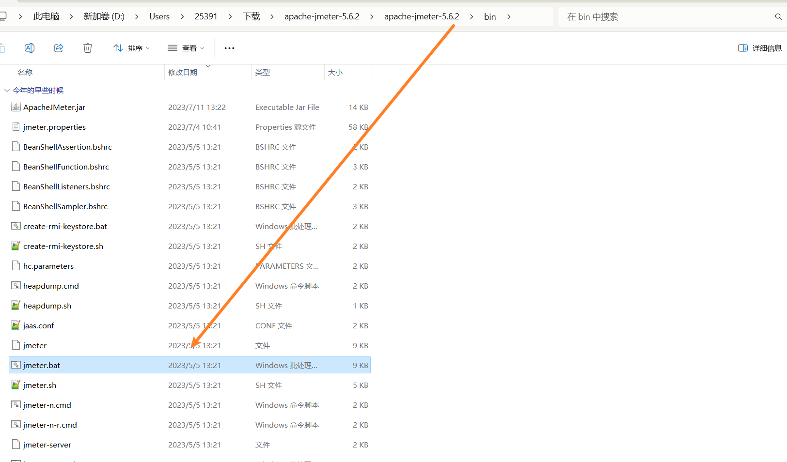This screenshot has width=787, height=462.
Task: Expand chevron after Users in breadcrumb
Action: pos(182,16)
